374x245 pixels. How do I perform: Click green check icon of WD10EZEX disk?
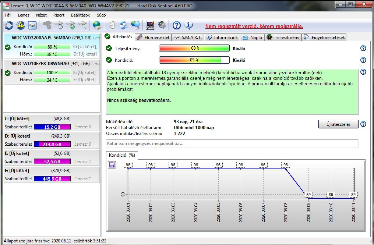click(8, 73)
